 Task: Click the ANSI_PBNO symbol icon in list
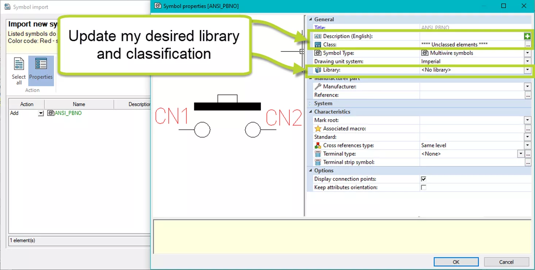coord(51,113)
